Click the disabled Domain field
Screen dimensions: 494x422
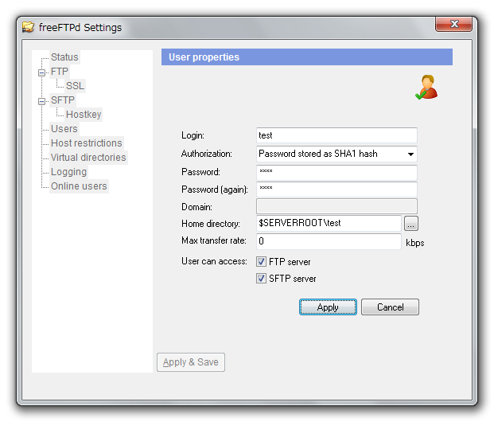(336, 206)
